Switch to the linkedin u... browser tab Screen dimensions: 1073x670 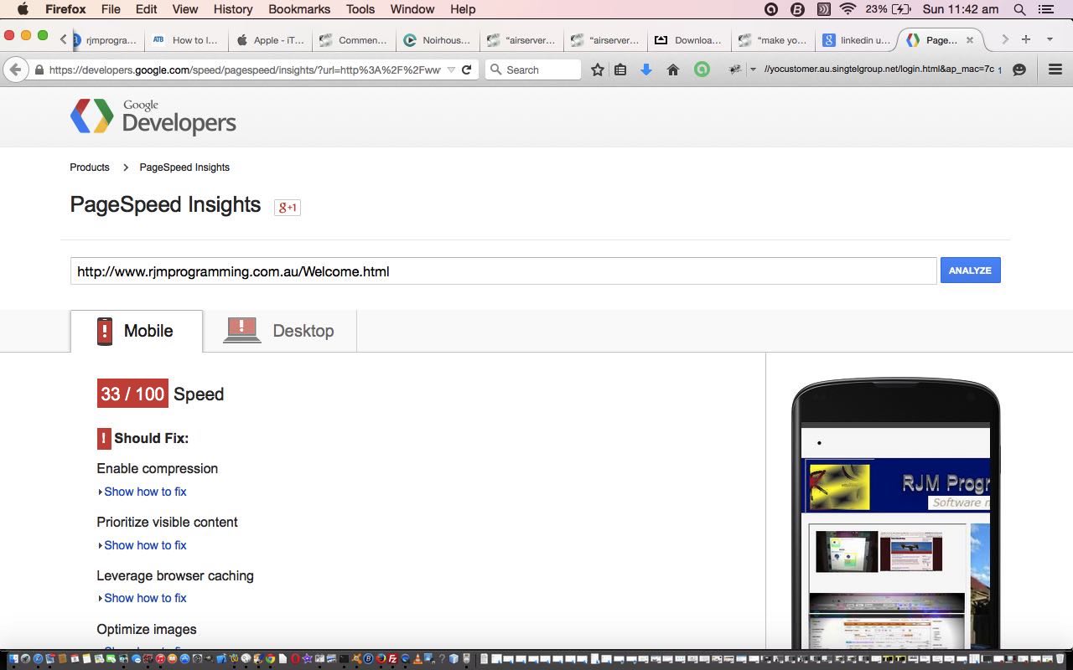[x=857, y=39]
